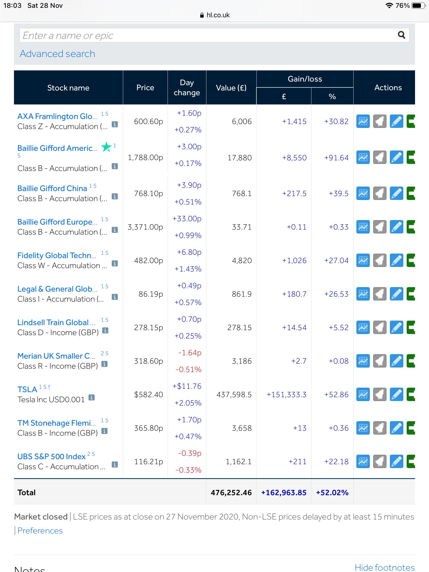This screenshot has width=429, height=572.
Task: Click bell alert for Baillie Gifford China
Action: [380, 193]
